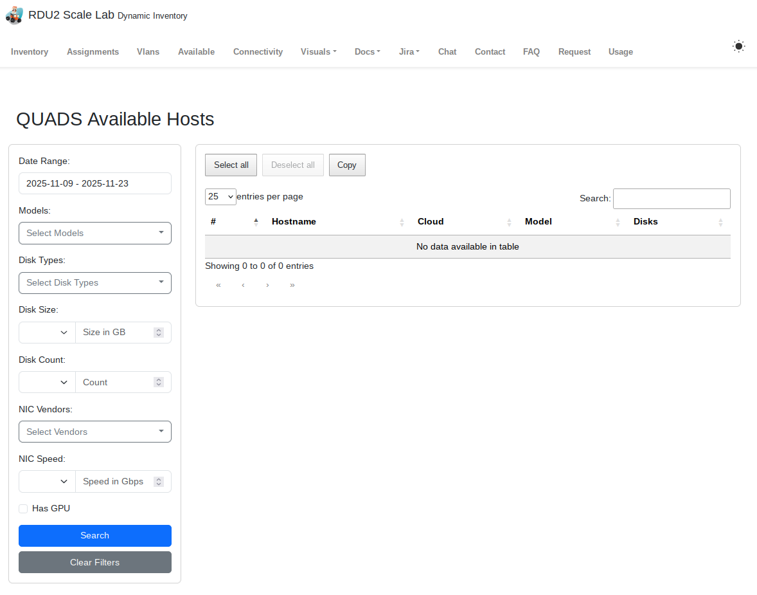Click the RDU2 Scale Lab logo icon
Viewport: 757px width, 595px height.
pyautogui.click(x=14, y=15)
